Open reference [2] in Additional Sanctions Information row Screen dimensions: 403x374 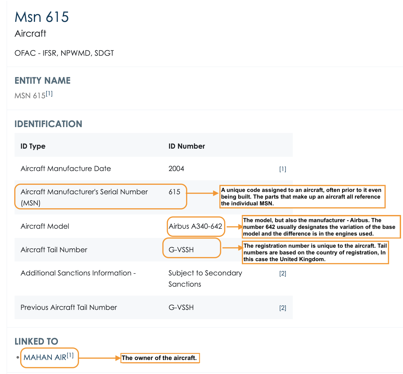283,274
